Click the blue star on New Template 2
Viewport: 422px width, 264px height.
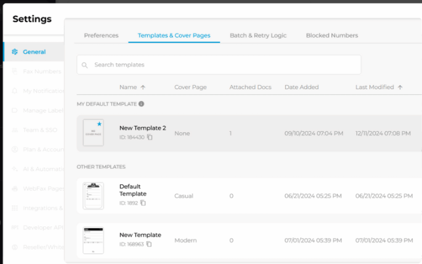pos(99,124)
